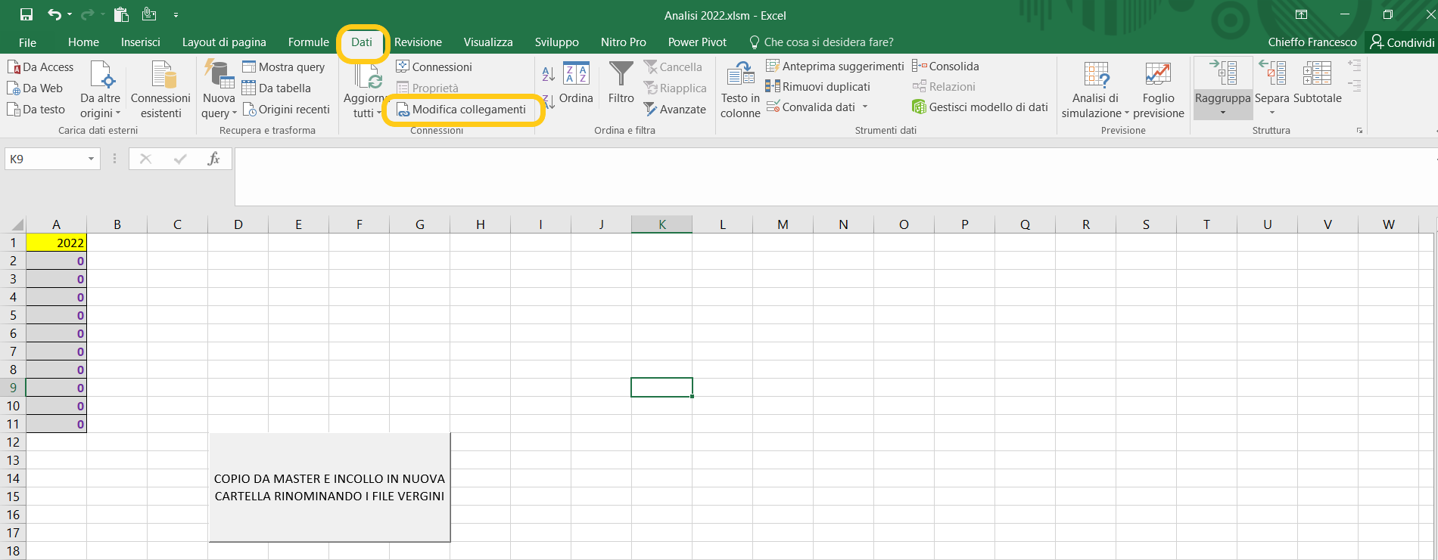Open the Ordina sort dialog
The height and width of the screenshot is (560, 1438).
(x=576, y=84)
